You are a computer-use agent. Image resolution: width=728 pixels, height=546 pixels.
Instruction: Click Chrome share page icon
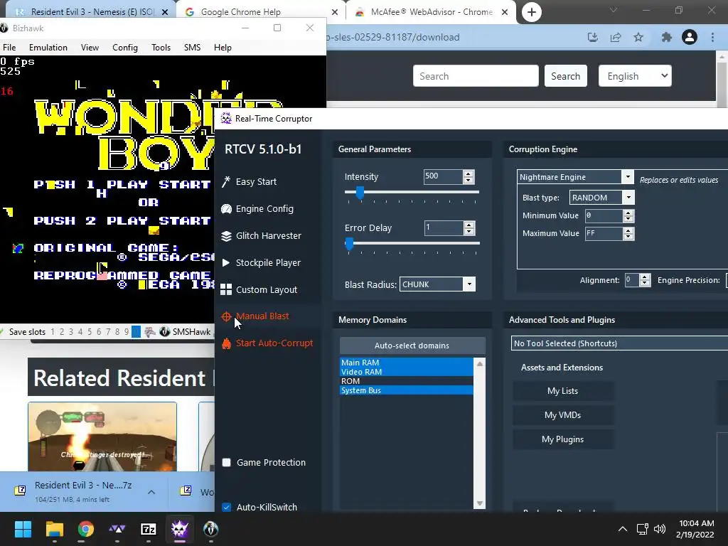616,37
